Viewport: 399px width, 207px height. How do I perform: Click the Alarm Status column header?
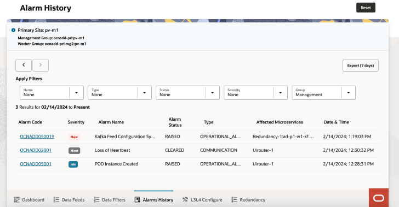click(175, 122)
